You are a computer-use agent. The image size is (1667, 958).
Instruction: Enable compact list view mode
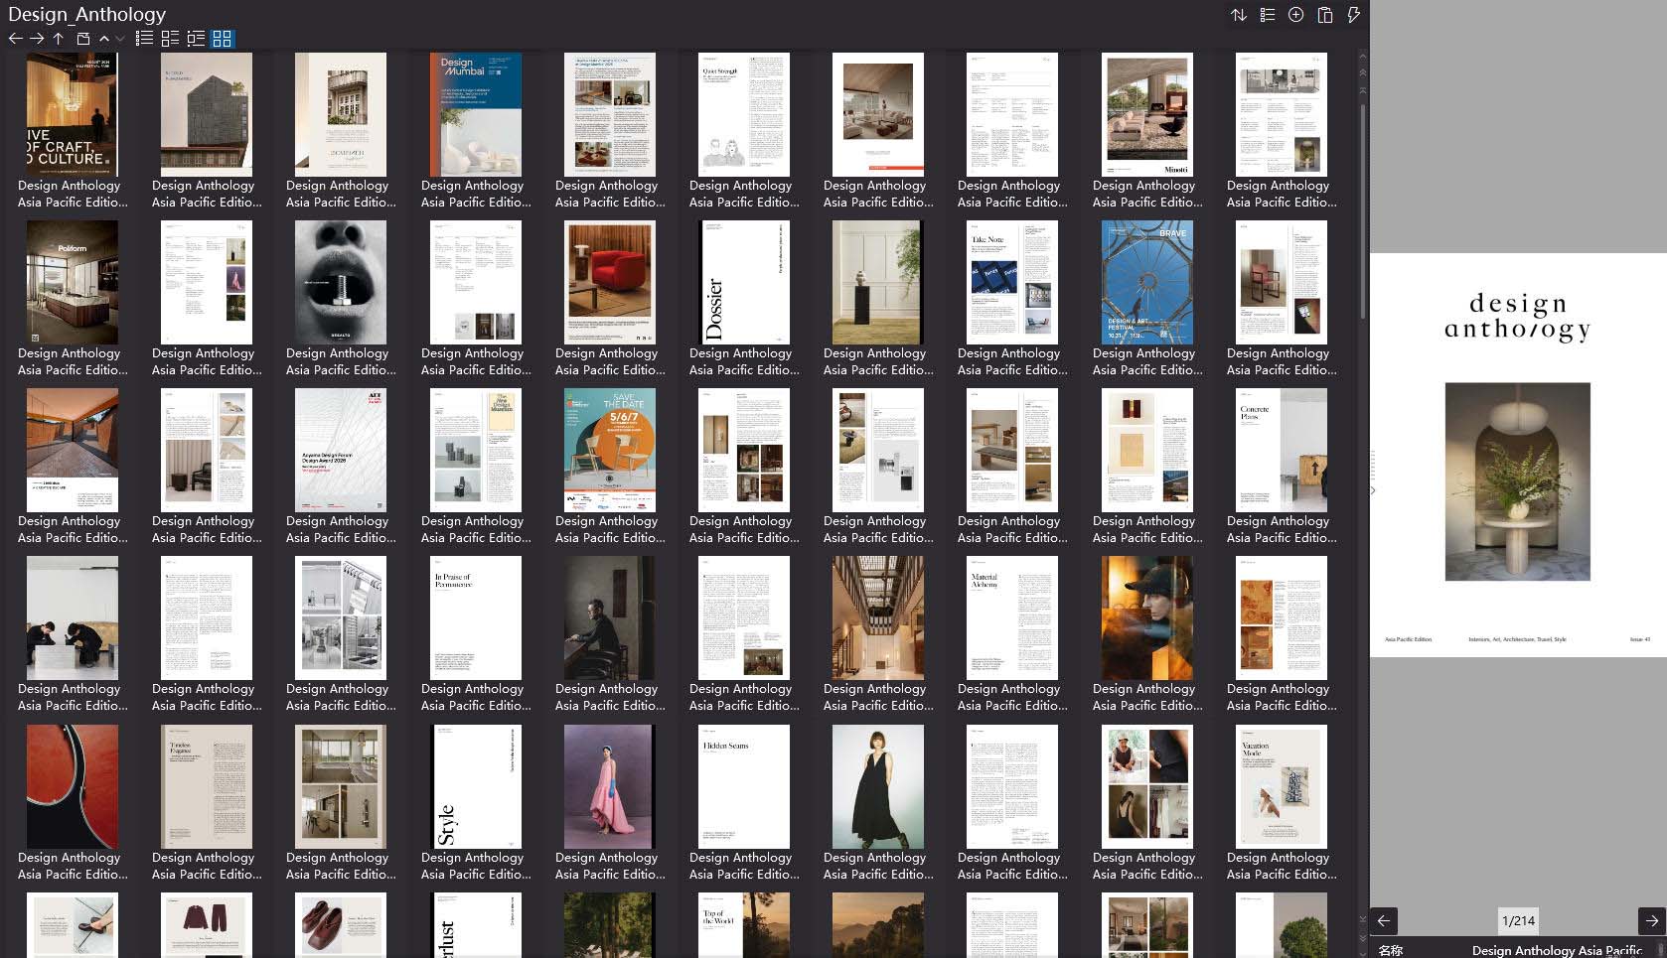click(x=196, y=38)
